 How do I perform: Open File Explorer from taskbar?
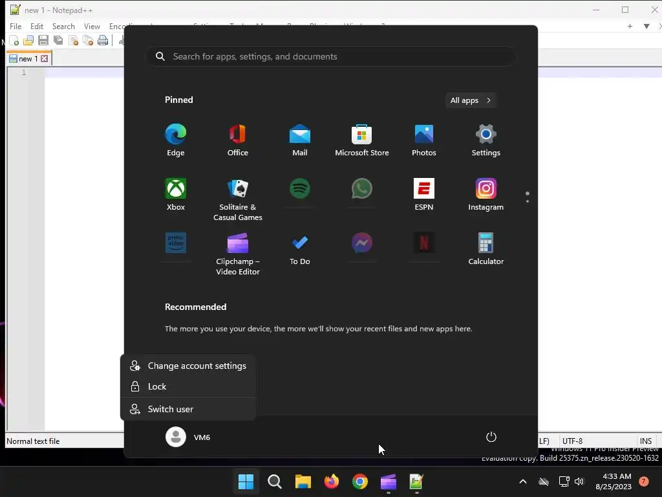(x=303, y=481)
